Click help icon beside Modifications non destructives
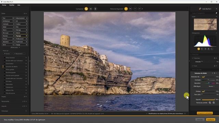This screenshot has height=123, width=219. (x=185, y=114)
